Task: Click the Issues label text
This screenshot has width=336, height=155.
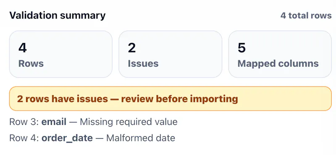Action: [x=143, y=64]
